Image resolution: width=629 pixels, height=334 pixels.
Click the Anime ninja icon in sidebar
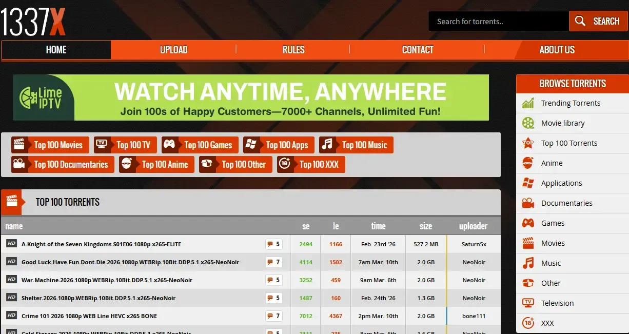point(528,163)
